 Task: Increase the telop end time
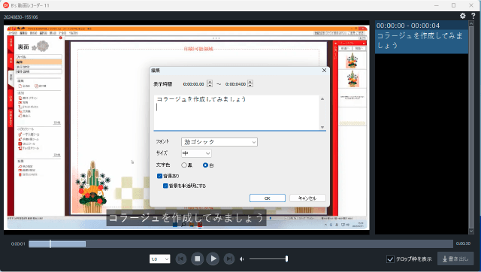click(250, 82)
